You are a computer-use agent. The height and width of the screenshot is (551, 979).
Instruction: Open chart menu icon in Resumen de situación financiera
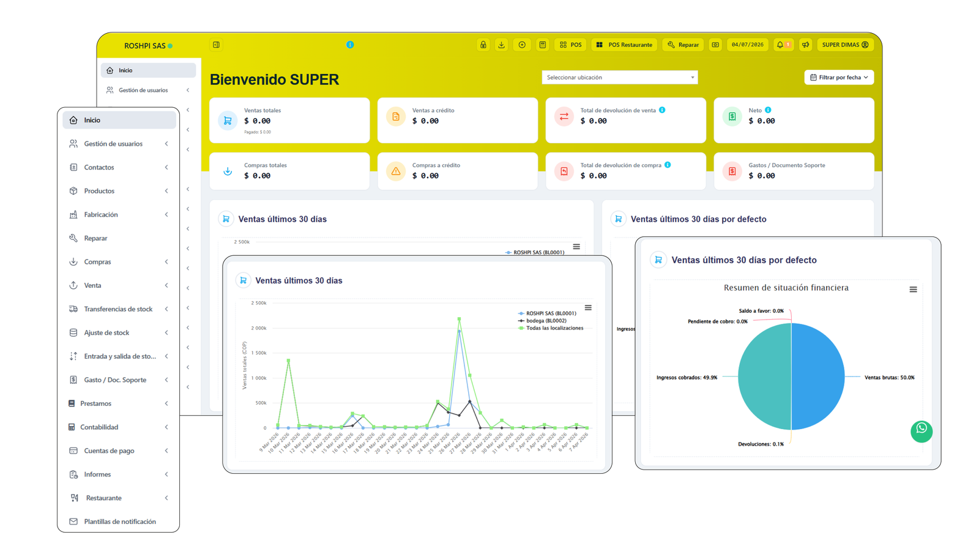913,290
